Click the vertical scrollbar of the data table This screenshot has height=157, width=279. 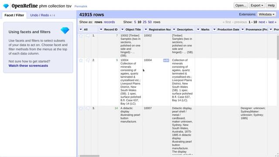tap(278, 47)
